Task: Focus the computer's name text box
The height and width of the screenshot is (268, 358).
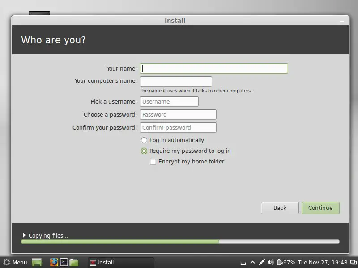Action: point(176,81)
